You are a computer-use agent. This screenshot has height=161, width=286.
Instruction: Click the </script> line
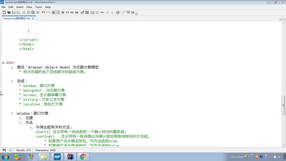(x=29, y=40)
